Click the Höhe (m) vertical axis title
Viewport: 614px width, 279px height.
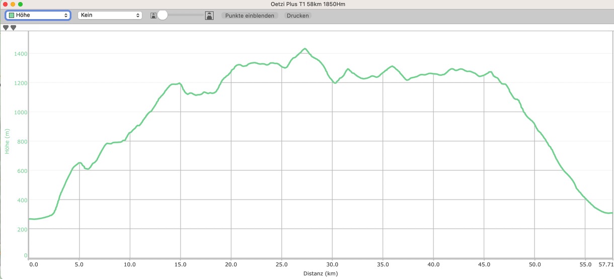point(8,141)
